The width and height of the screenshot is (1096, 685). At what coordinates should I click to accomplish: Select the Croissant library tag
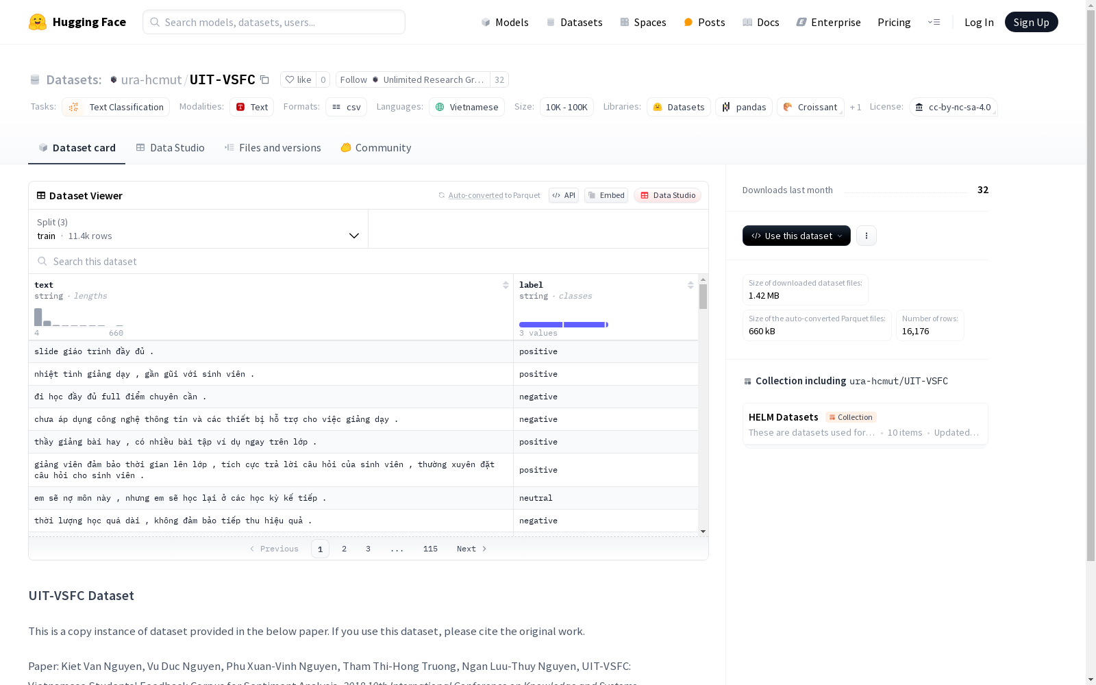pos(810,107)
